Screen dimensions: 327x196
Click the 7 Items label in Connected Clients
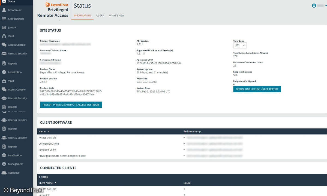(x=43, y=177)
